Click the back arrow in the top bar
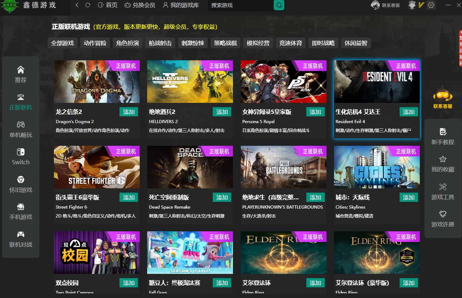462x298 pixels. (77, 5)
